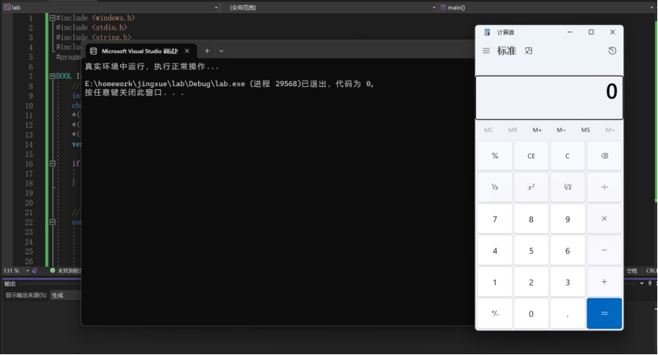
Task: Click the calculator result display
Action: click(549, 97)
